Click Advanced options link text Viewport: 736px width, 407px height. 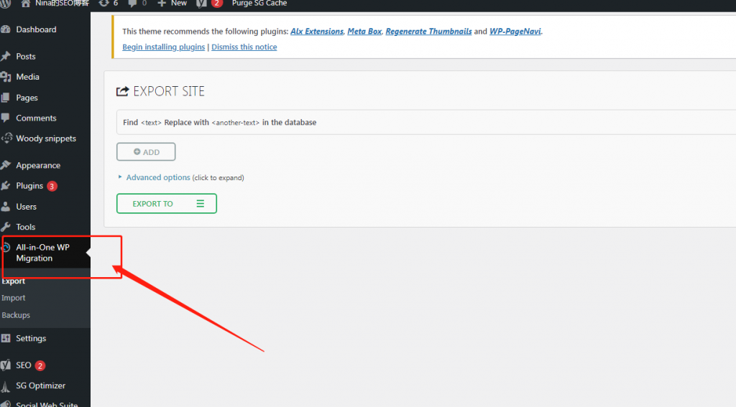[x=158, y=177]
